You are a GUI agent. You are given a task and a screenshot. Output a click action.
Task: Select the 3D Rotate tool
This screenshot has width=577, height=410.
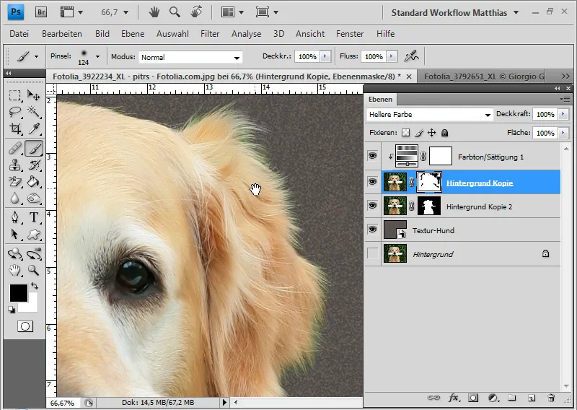pyautogui.click(x=15, y=253)
